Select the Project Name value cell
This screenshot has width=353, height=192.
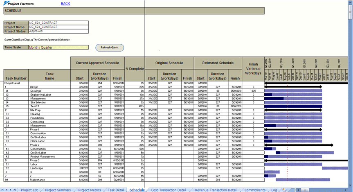click(x=58, y=27)
